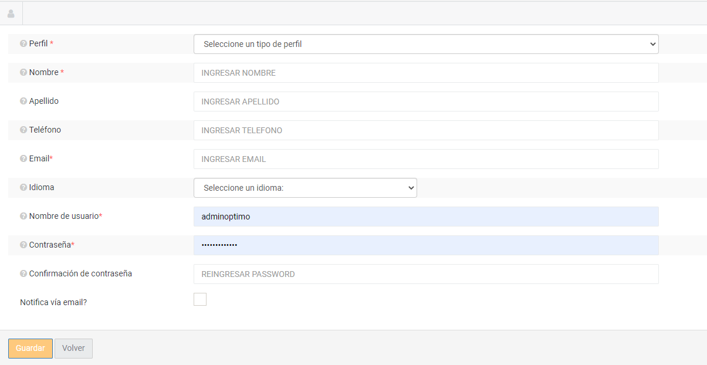Image resolution: width=707 pixels, height=365 pixels.
Task: Select the INGRESAR TELEFONO input field
Action: point(426,130)
